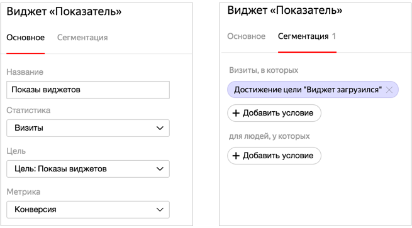Click the "для людей, у которых" label
This screenshot has height=228, width=412.
(269, 136)
